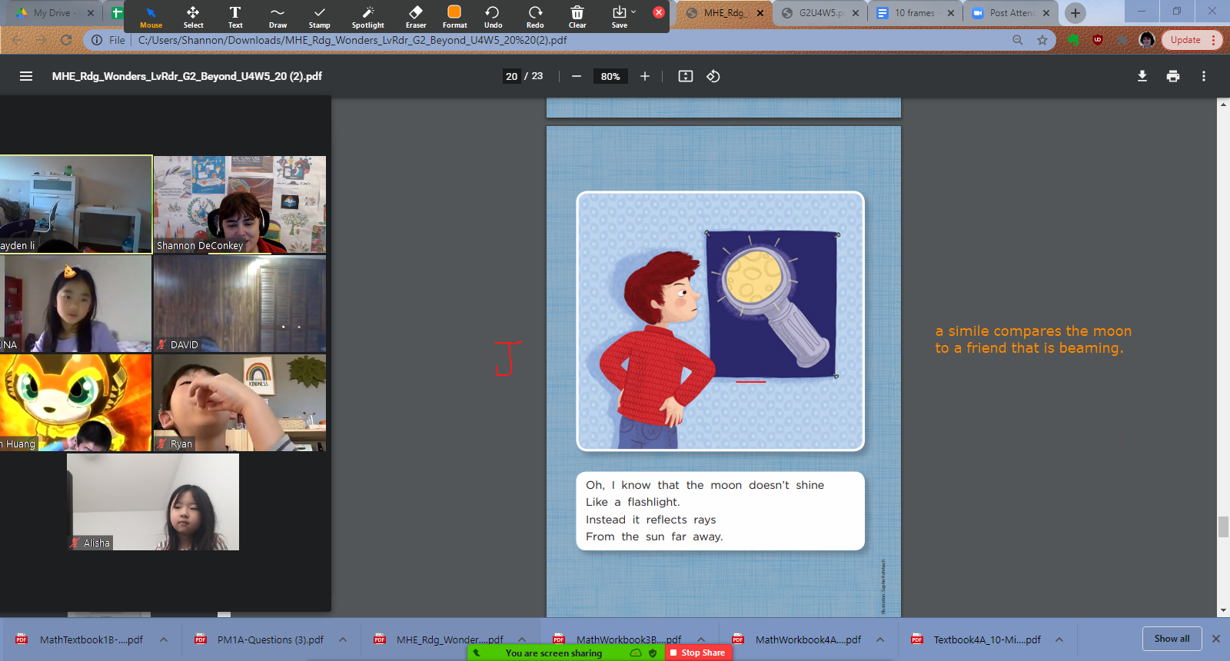Expand PM1A-Questions download options chevron
The width and height of the screenshot is (1230, 661).
(x=343, y=639)
